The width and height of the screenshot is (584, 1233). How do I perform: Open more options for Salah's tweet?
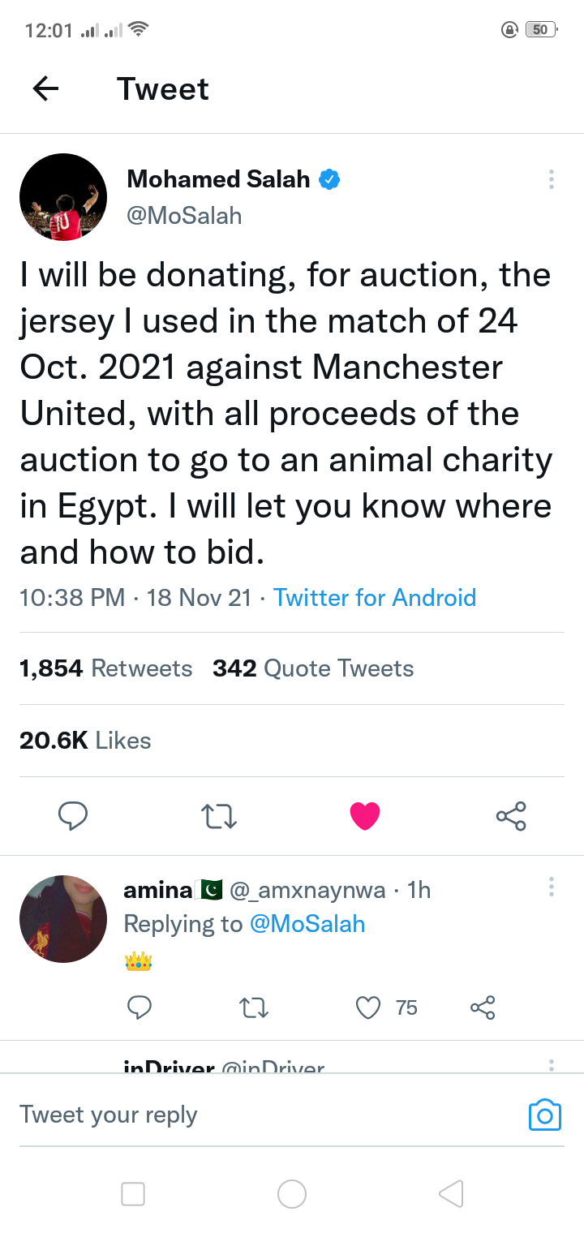[x=551, y=179]
